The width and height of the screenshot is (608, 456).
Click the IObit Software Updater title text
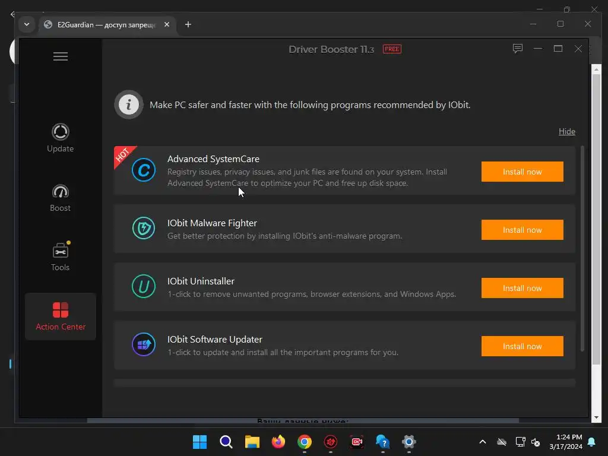click(x=215, y=339)
